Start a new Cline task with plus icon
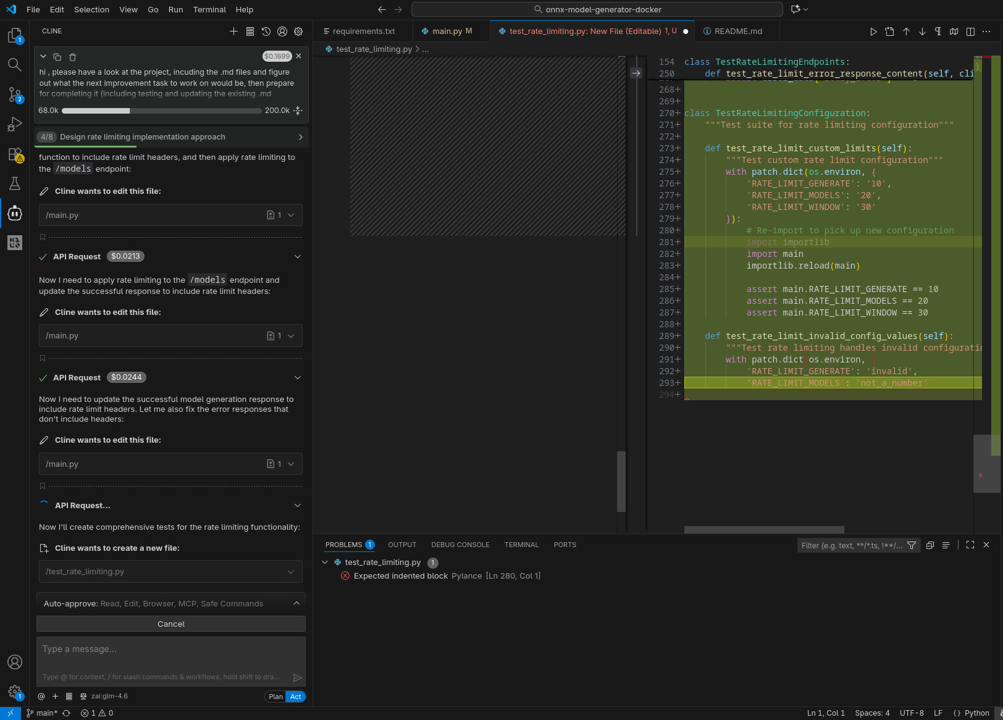Viewport: 1003px width, 720px height. coord(233,31)
